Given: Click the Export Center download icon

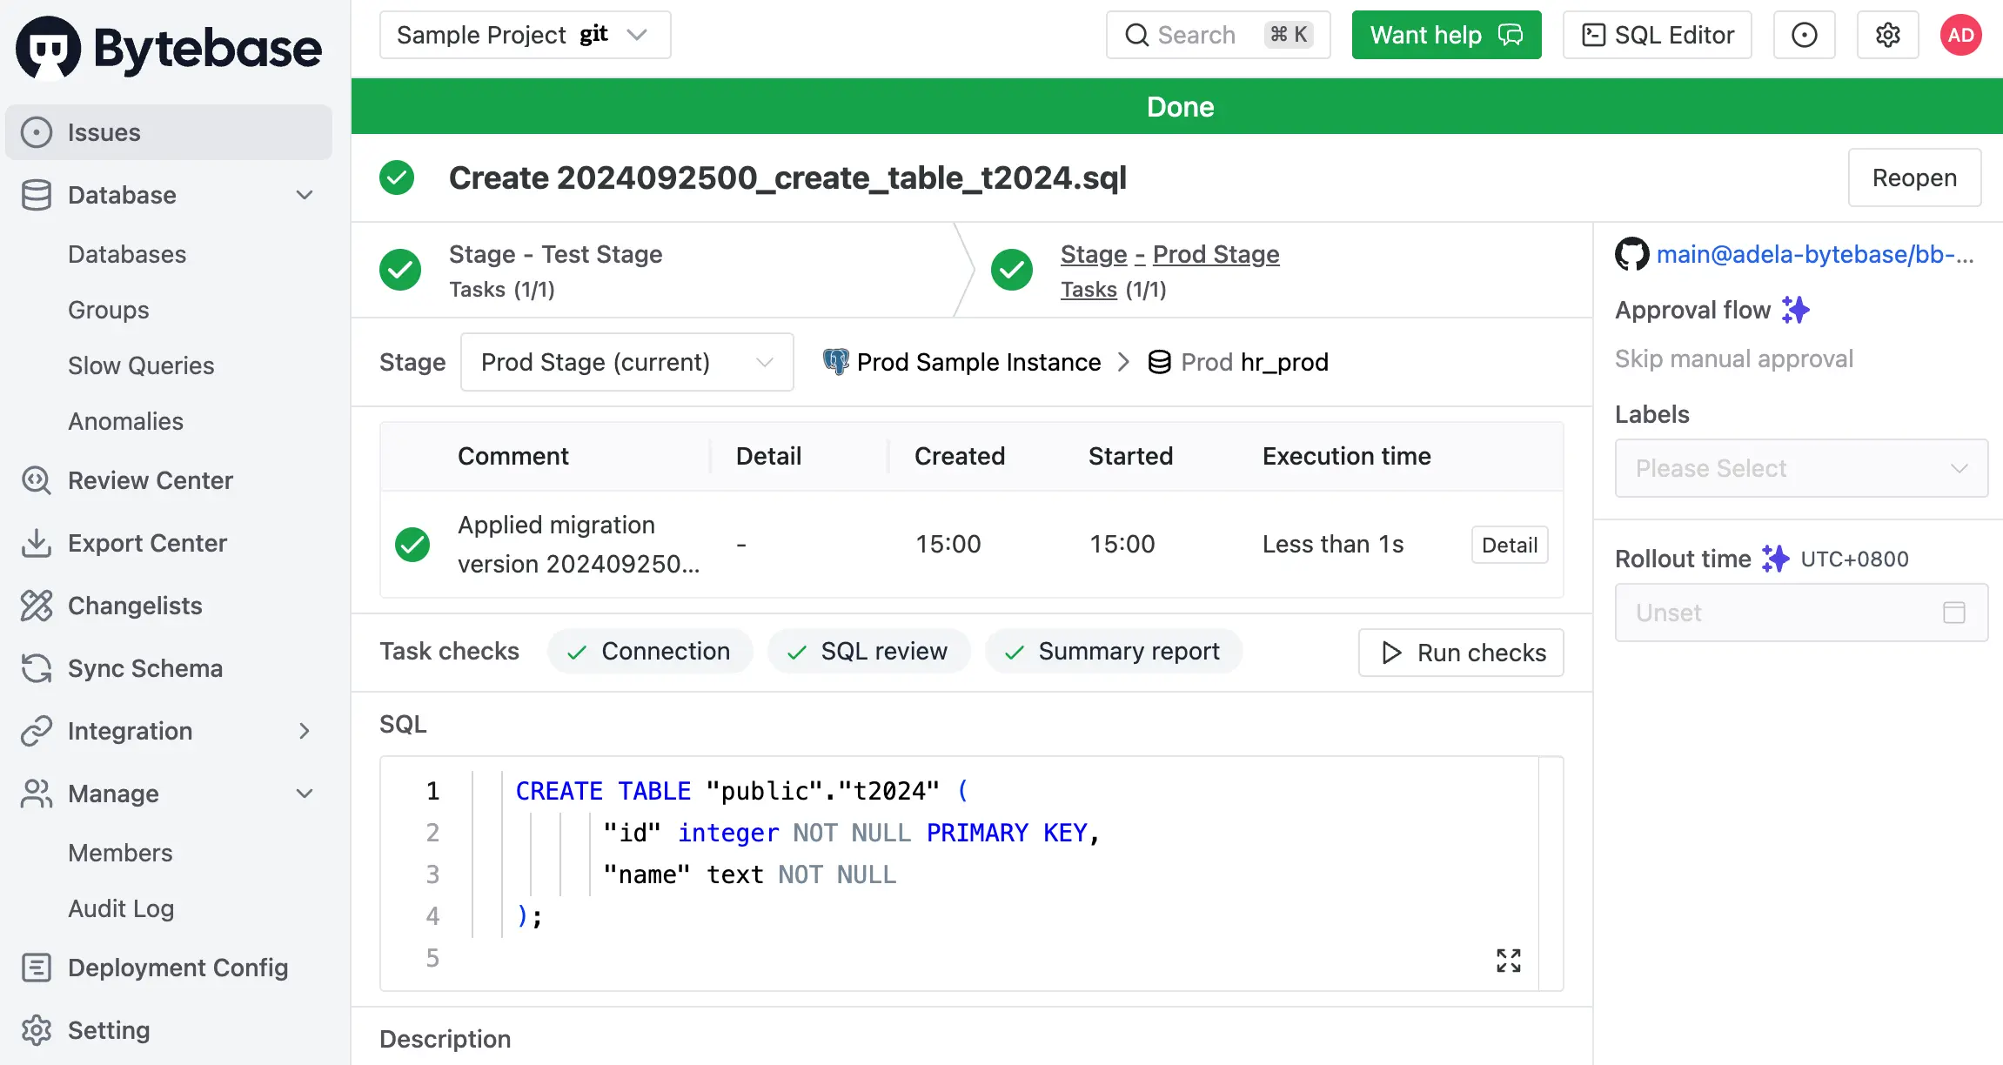Looking at the screenshot, I should point(37,543).
